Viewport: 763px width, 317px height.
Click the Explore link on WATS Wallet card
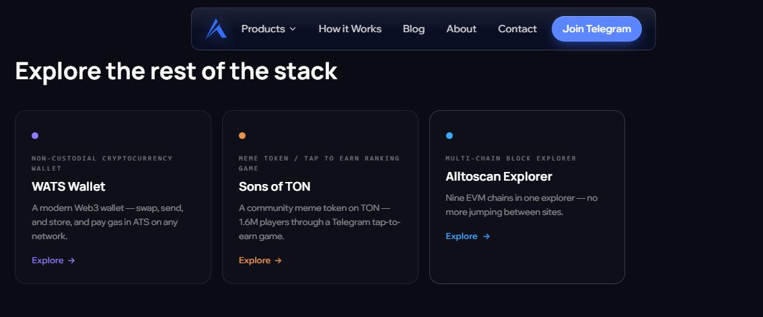coord(54,260)
